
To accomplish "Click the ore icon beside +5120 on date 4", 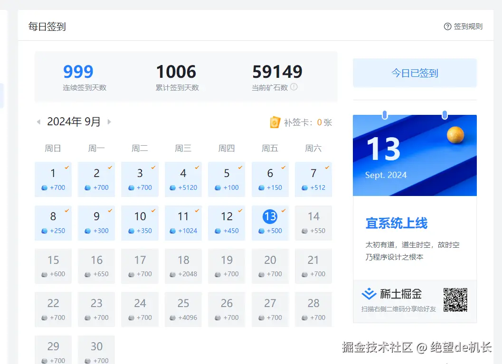I will click(x=173, y=187).
